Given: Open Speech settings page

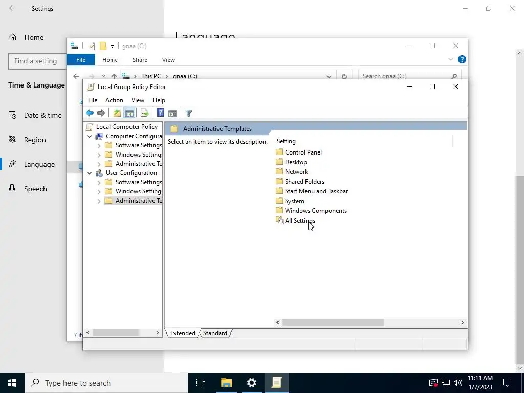Looking at the screenshot, I should [35, 189].
